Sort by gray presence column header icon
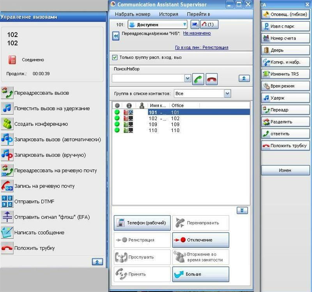312x292 pixels. (x=117, y=105)
